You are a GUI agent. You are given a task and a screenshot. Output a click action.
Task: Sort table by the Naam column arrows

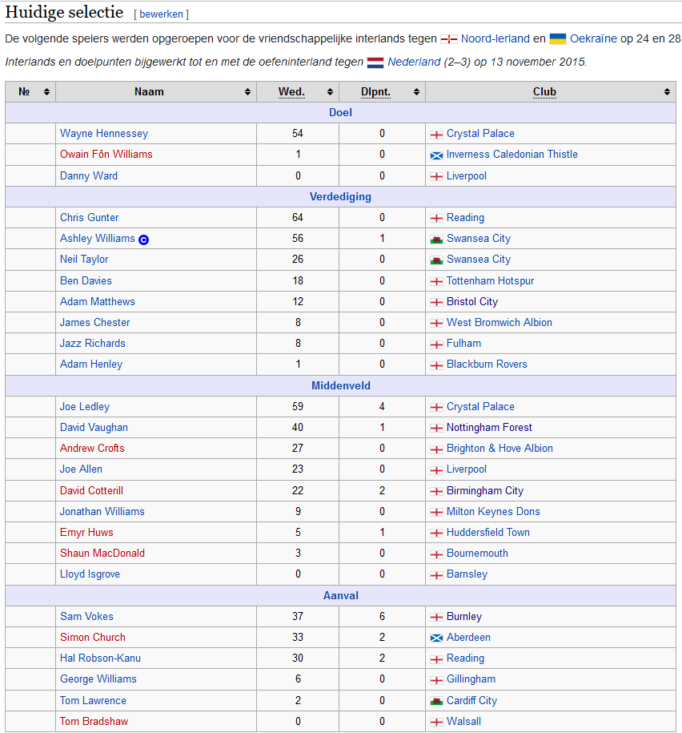(x=247, y=91)
